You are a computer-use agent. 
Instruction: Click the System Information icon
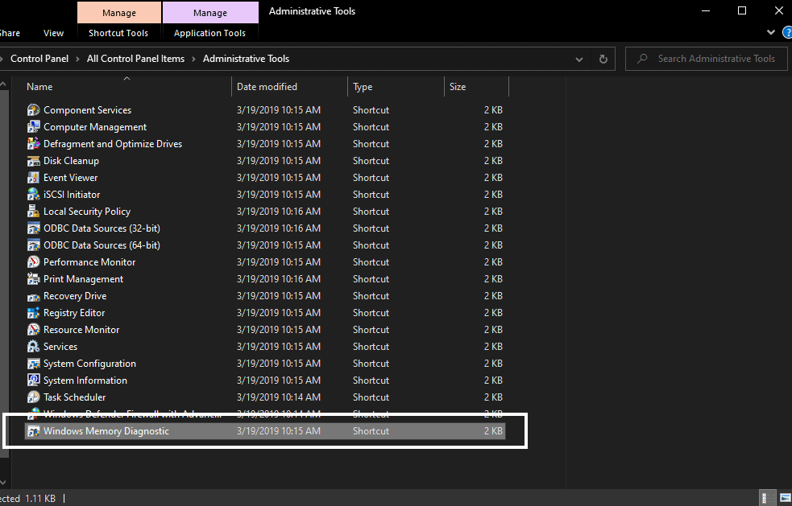[33, 381]
